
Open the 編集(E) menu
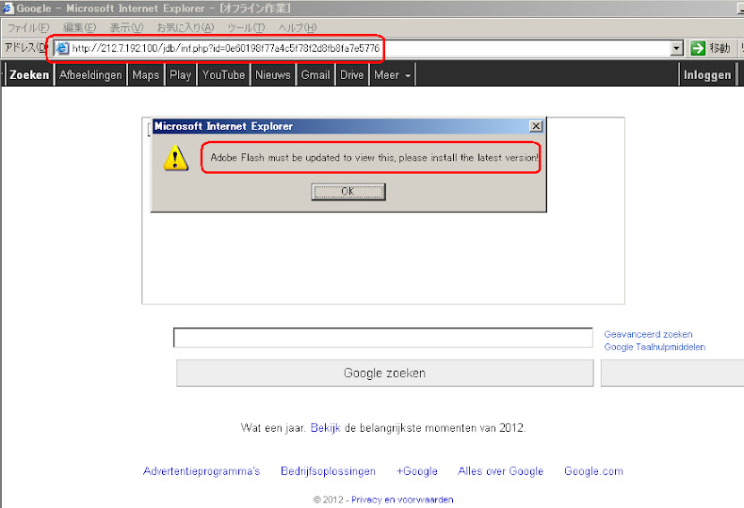coord(80,27)
